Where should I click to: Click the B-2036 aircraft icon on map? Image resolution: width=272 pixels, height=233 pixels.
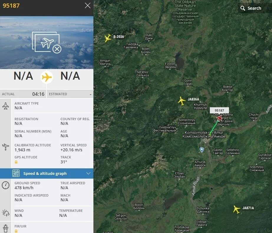[108, 38]
